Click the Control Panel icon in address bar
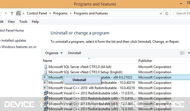Viewport: 190px width, 111px height. 19,13
